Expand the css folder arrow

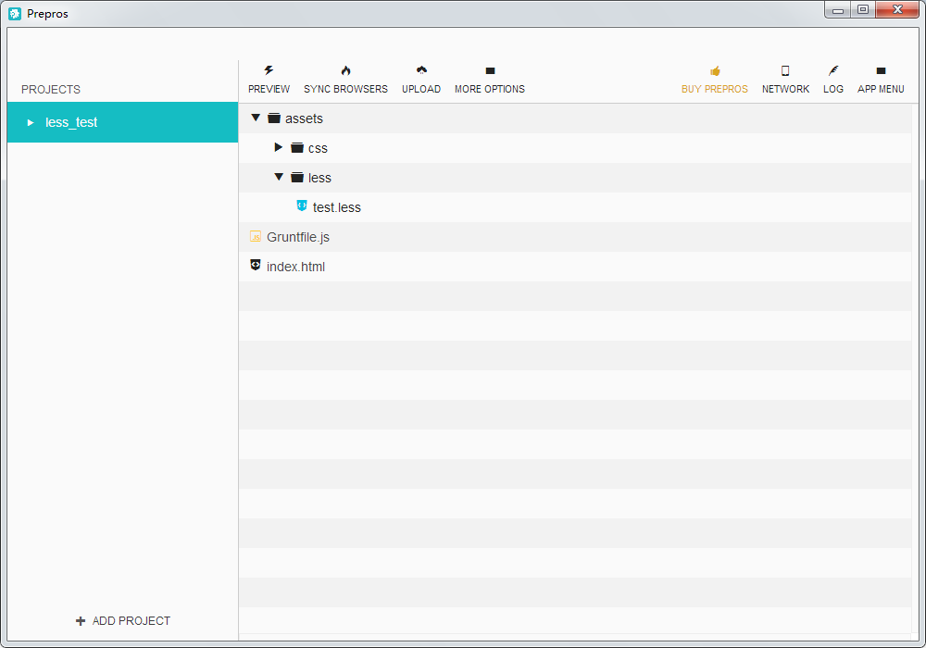278,147
